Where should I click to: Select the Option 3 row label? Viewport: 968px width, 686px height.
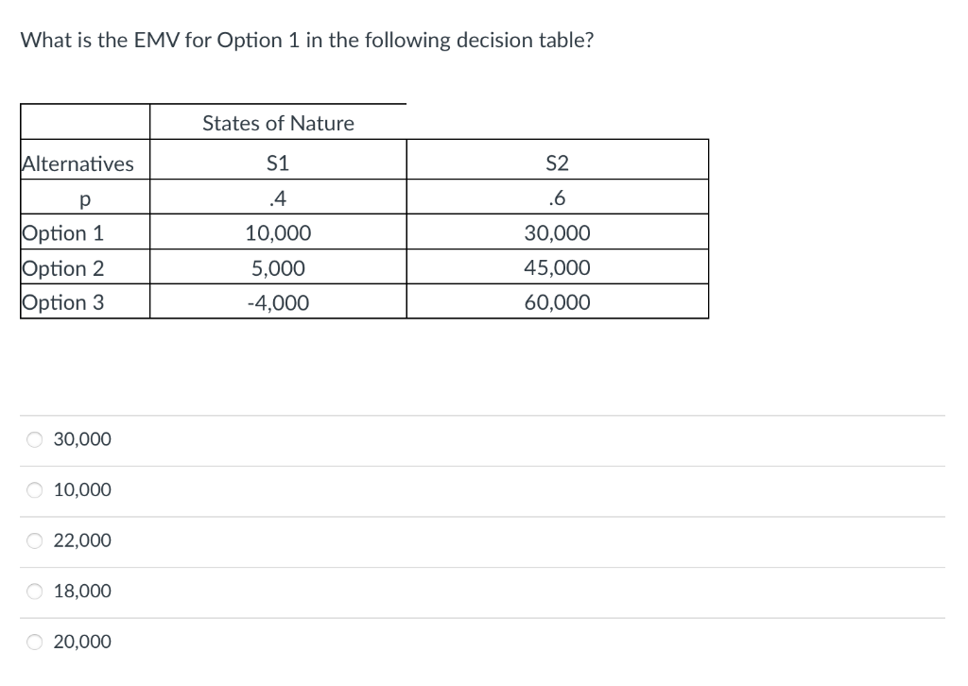pyautogui.click(x=62, y=302)
